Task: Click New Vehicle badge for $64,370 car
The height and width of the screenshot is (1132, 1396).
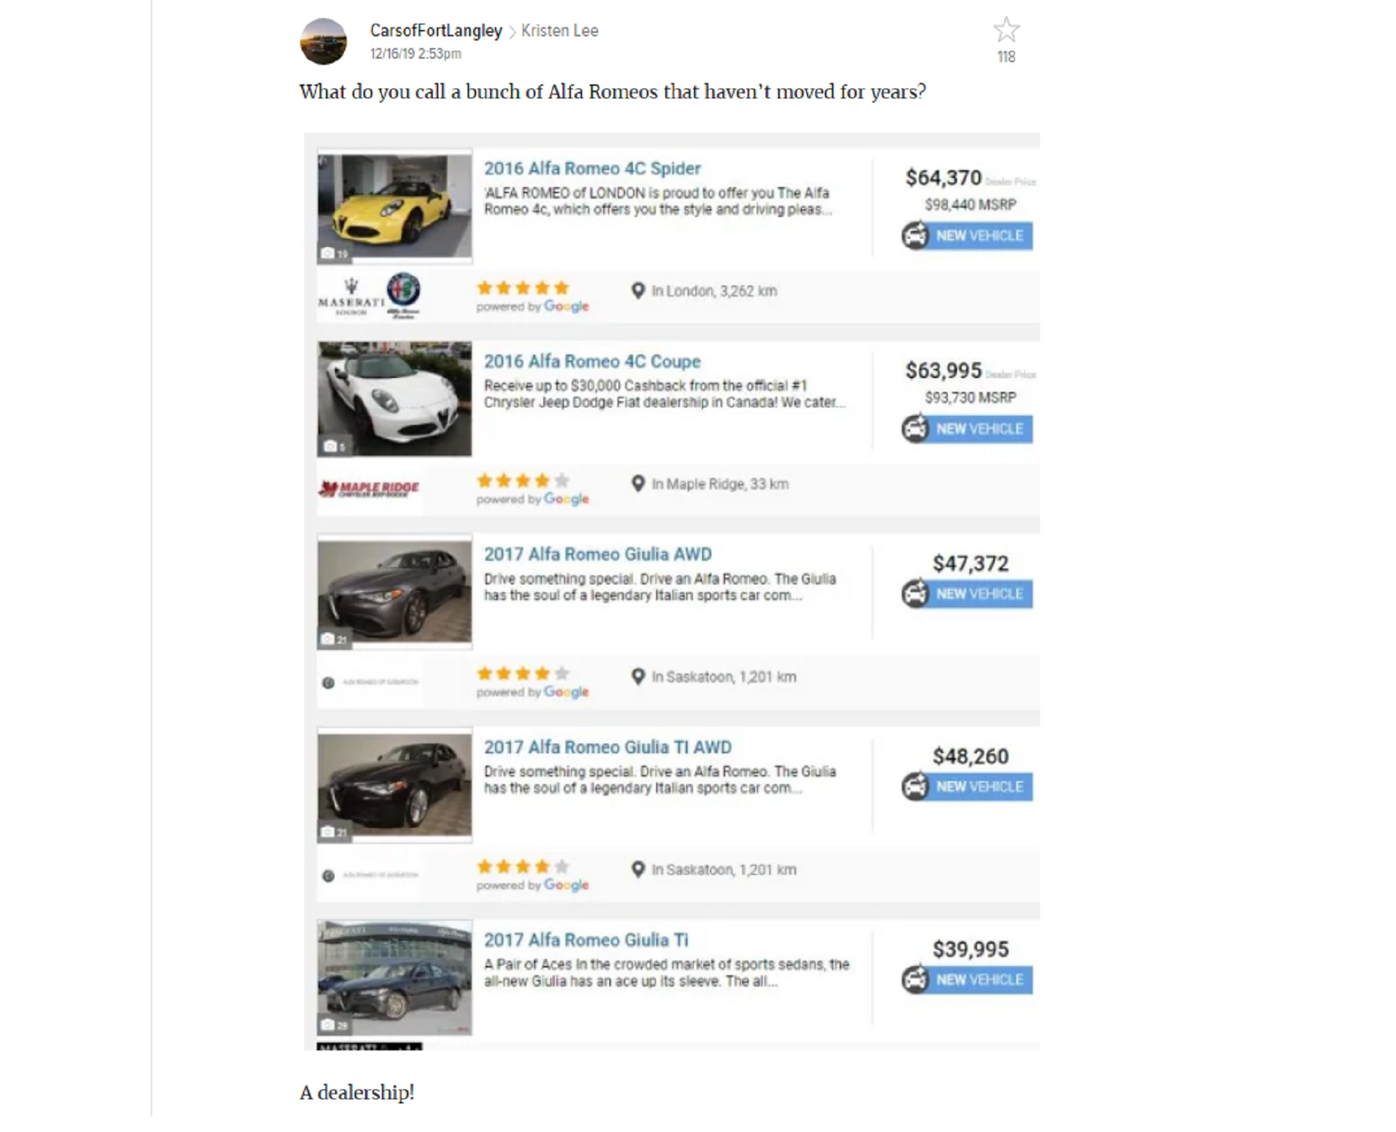Action: point(967,236)
